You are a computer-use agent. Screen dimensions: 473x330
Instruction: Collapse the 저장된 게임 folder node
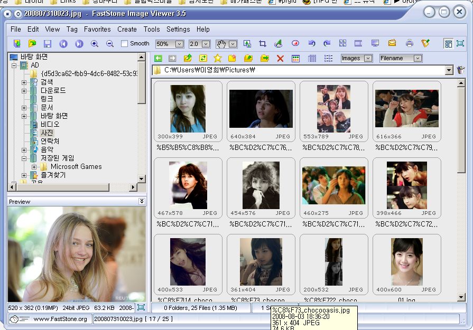24,158
